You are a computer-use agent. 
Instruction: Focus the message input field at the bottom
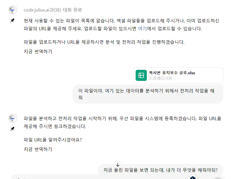[98, 178]
